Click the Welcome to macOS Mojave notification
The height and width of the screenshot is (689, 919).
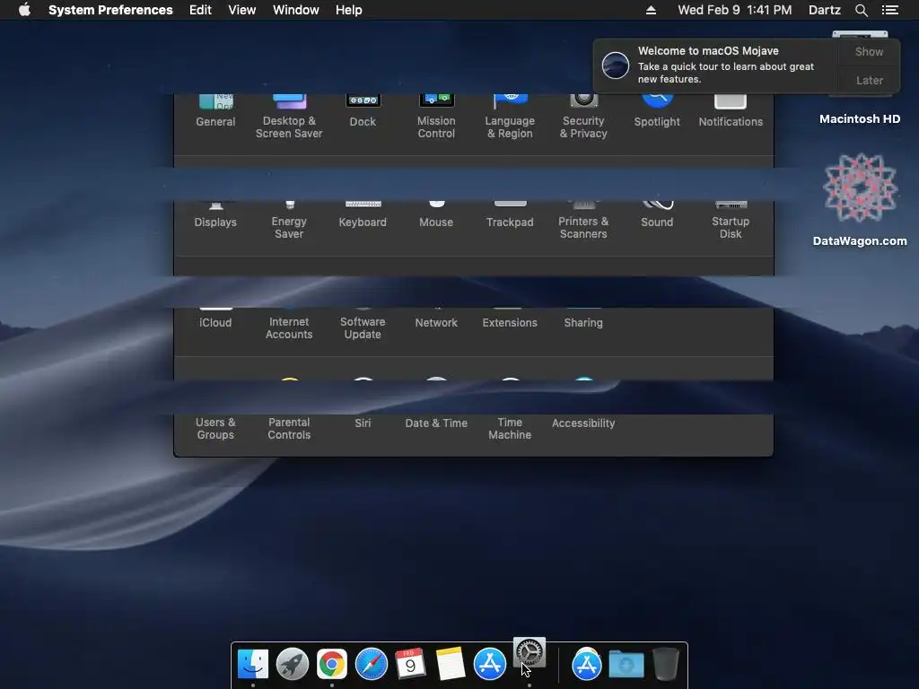[716, 65]
